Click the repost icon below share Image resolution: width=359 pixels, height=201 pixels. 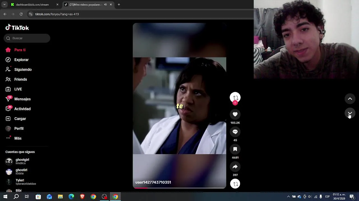(235, 184)
